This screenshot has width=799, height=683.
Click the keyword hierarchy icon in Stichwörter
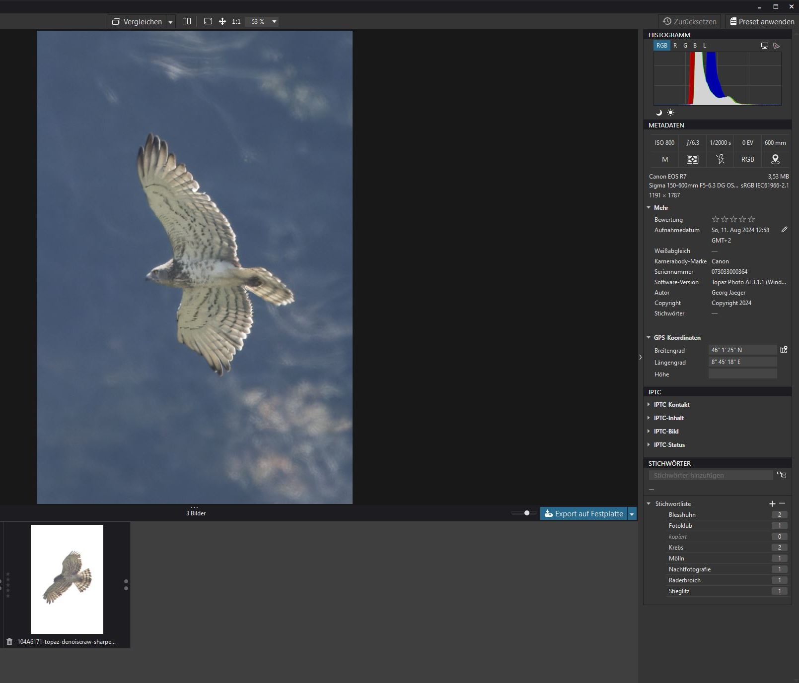(782, 475)
